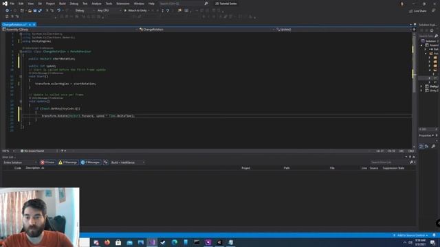
Task: Open the Help menu
Action: tap(151, 3)
